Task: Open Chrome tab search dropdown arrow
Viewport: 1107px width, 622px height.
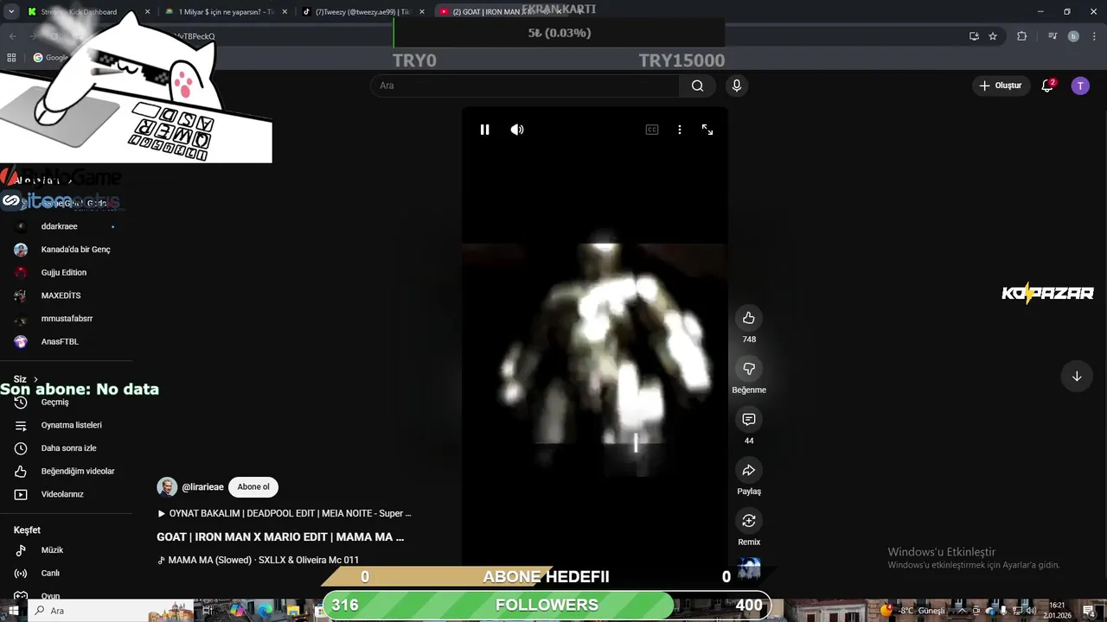Action: [x=11, y=12]
